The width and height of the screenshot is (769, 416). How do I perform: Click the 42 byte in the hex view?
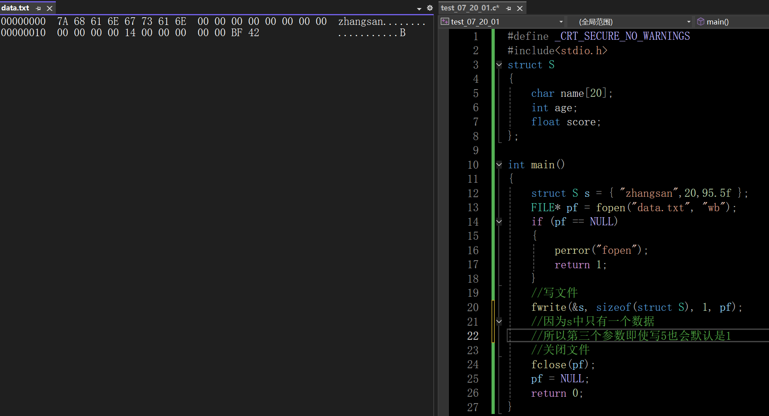click(x=254, y=33)
